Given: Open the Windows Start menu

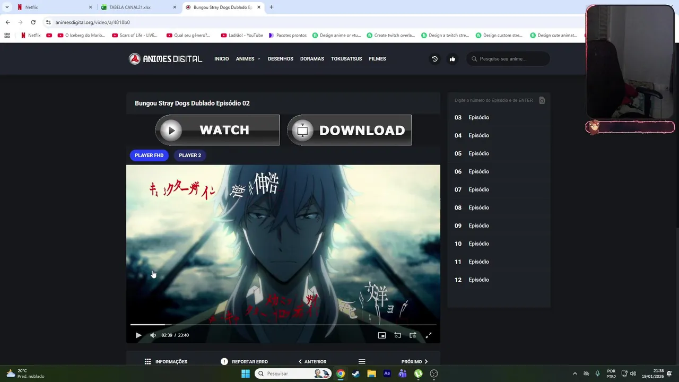Looking at the screenshot, I should tap(246, 374).
